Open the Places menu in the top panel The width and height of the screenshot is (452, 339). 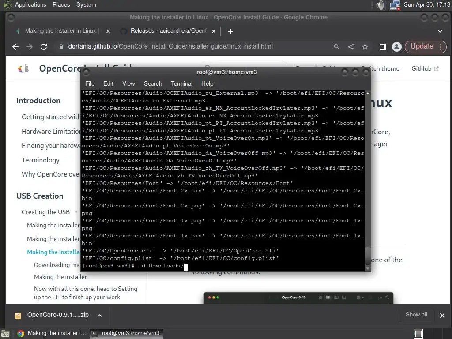[61, 4]
